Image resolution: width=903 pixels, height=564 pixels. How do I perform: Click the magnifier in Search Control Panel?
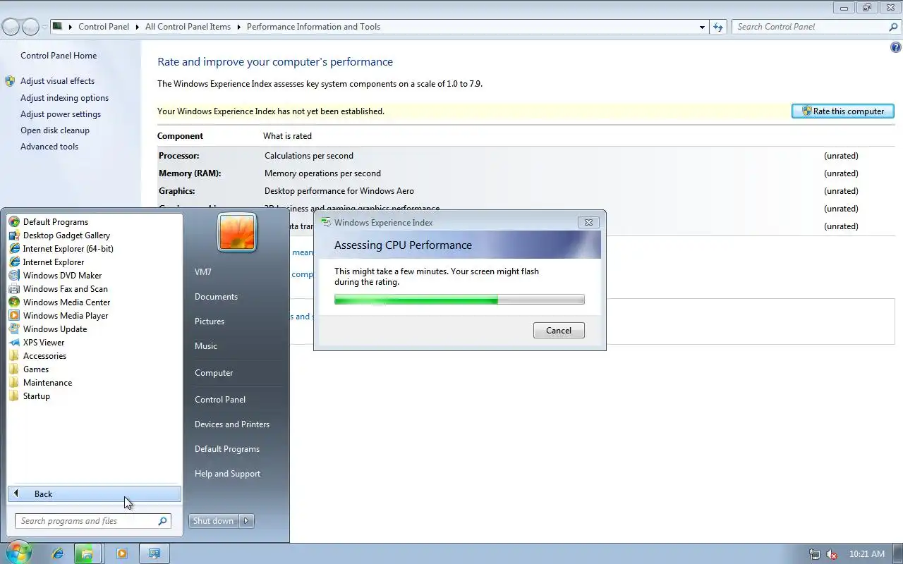(893, 27)
